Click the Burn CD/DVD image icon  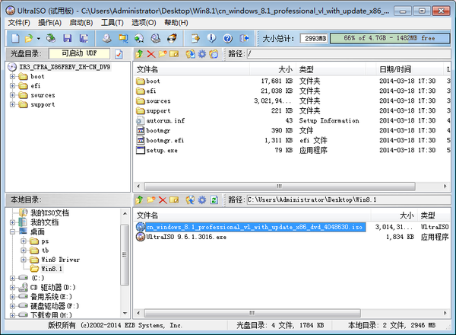tap(172, 38)
